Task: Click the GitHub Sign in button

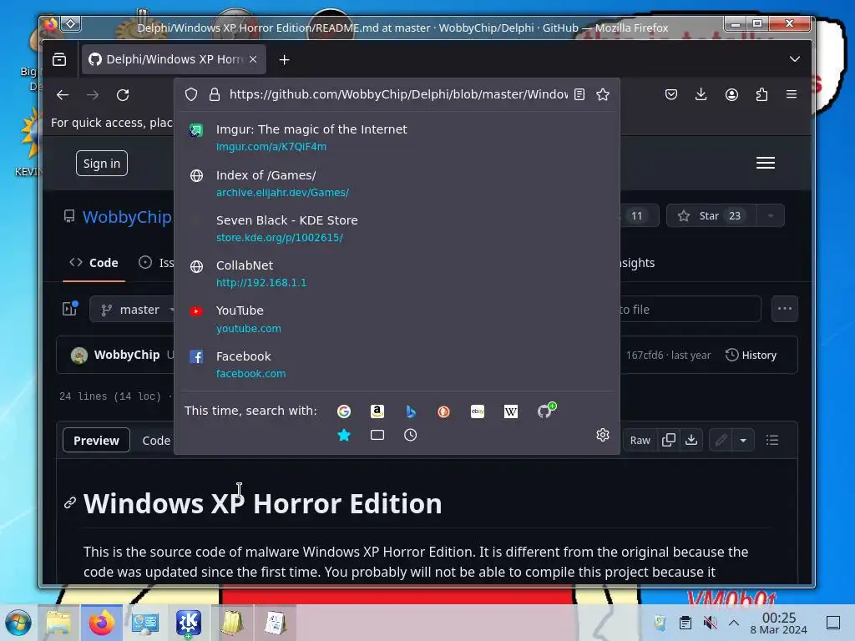Action: (x=102, y=164)
